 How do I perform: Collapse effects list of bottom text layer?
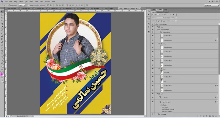tap(218, 102)
